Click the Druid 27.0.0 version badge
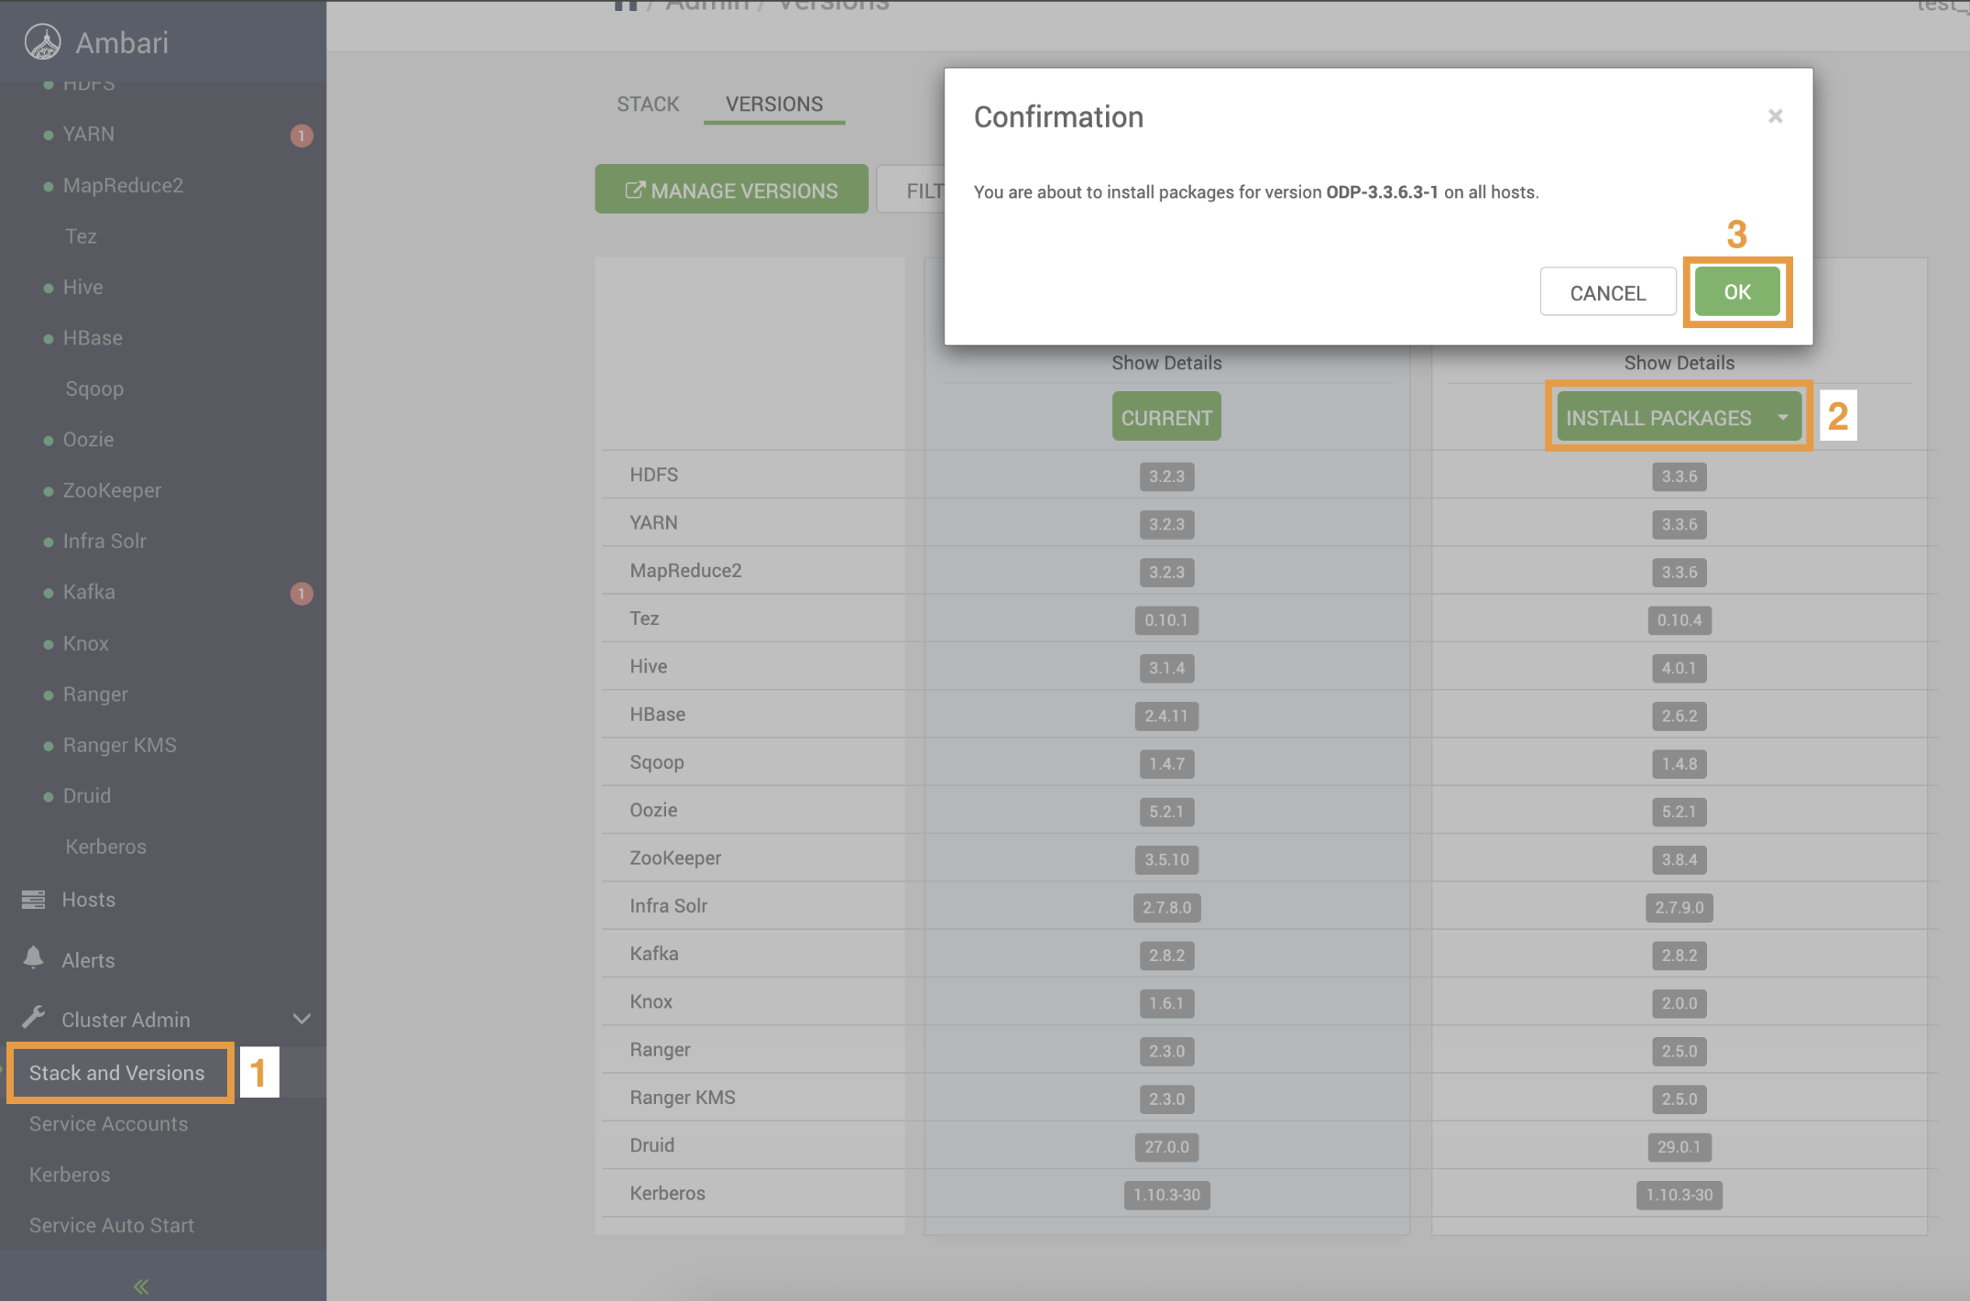1970x1301 pixels. (x=1166, y=1147)
